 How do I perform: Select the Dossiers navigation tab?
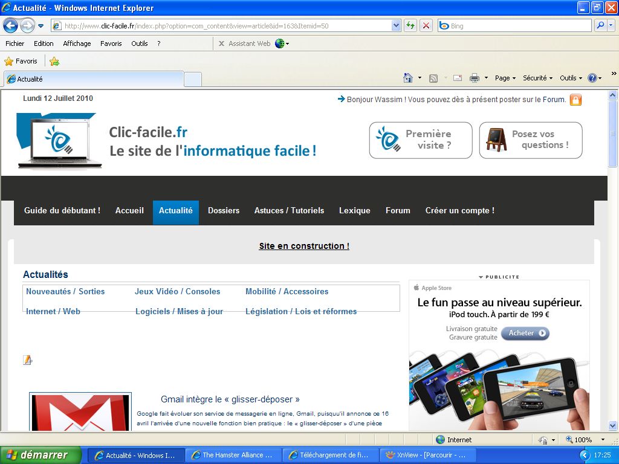coord(224,211)
